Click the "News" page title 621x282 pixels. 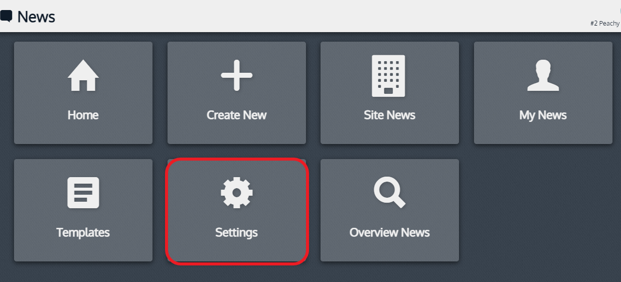(36, 17)
